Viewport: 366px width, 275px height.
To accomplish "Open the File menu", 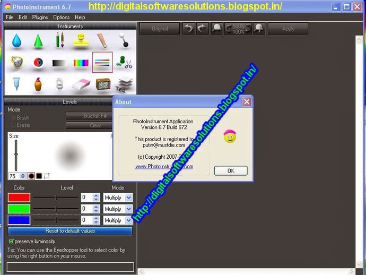I will (x=10, y=18).
